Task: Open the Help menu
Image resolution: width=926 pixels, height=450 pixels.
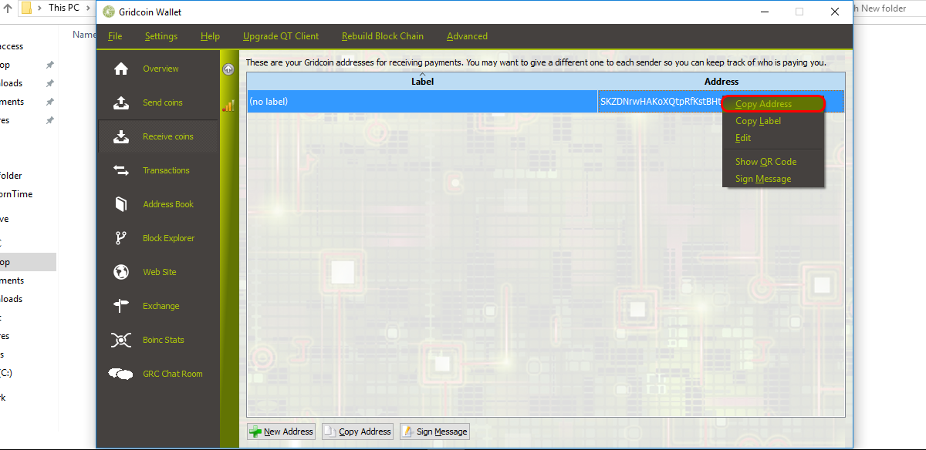Action: (210, 36)
